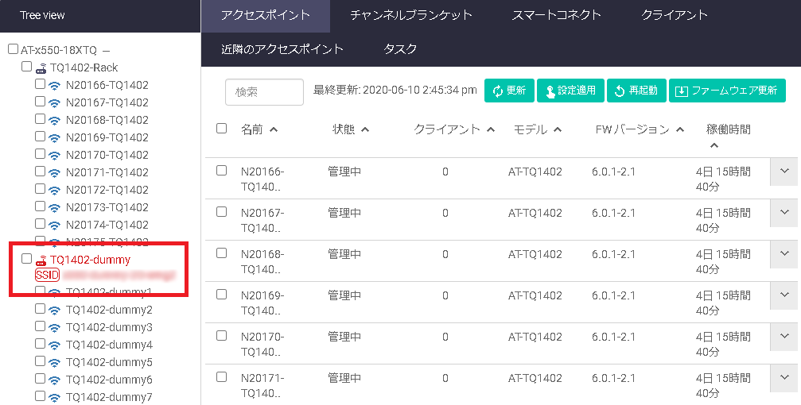Viewport: 801px width, 405px height.
Task: Click the red router icon for TQ1402-dummy
Action: click(x=41, y=260)
